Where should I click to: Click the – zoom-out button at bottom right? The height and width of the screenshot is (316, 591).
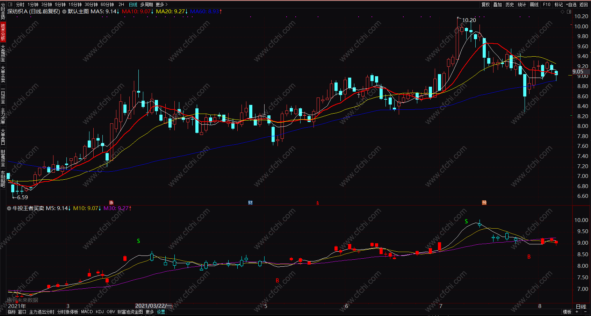[585, 312]
